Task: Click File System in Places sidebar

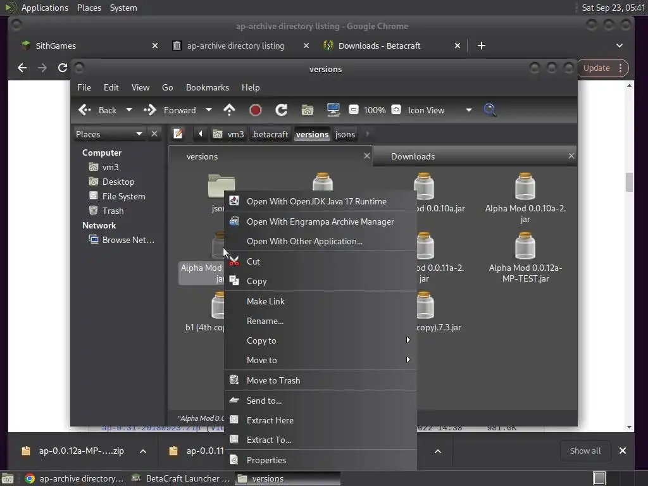Action: tap(118, 196)
